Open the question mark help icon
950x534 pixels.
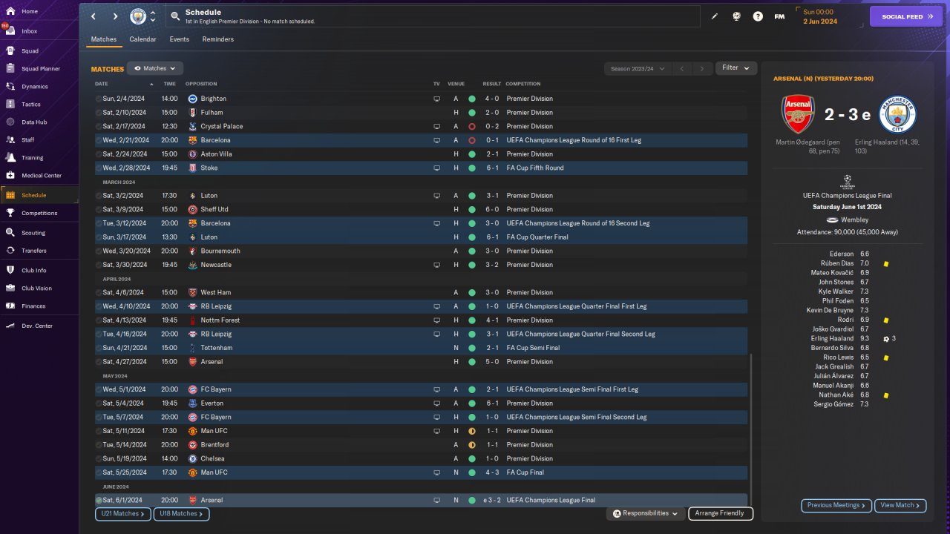click(758, 16)
